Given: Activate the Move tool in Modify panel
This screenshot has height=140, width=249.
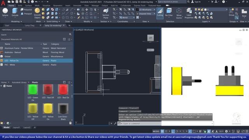Looking at the screenshot, I should [87, 10].
